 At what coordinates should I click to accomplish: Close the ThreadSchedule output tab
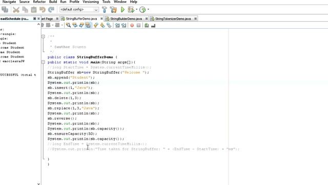pos(38,18)
